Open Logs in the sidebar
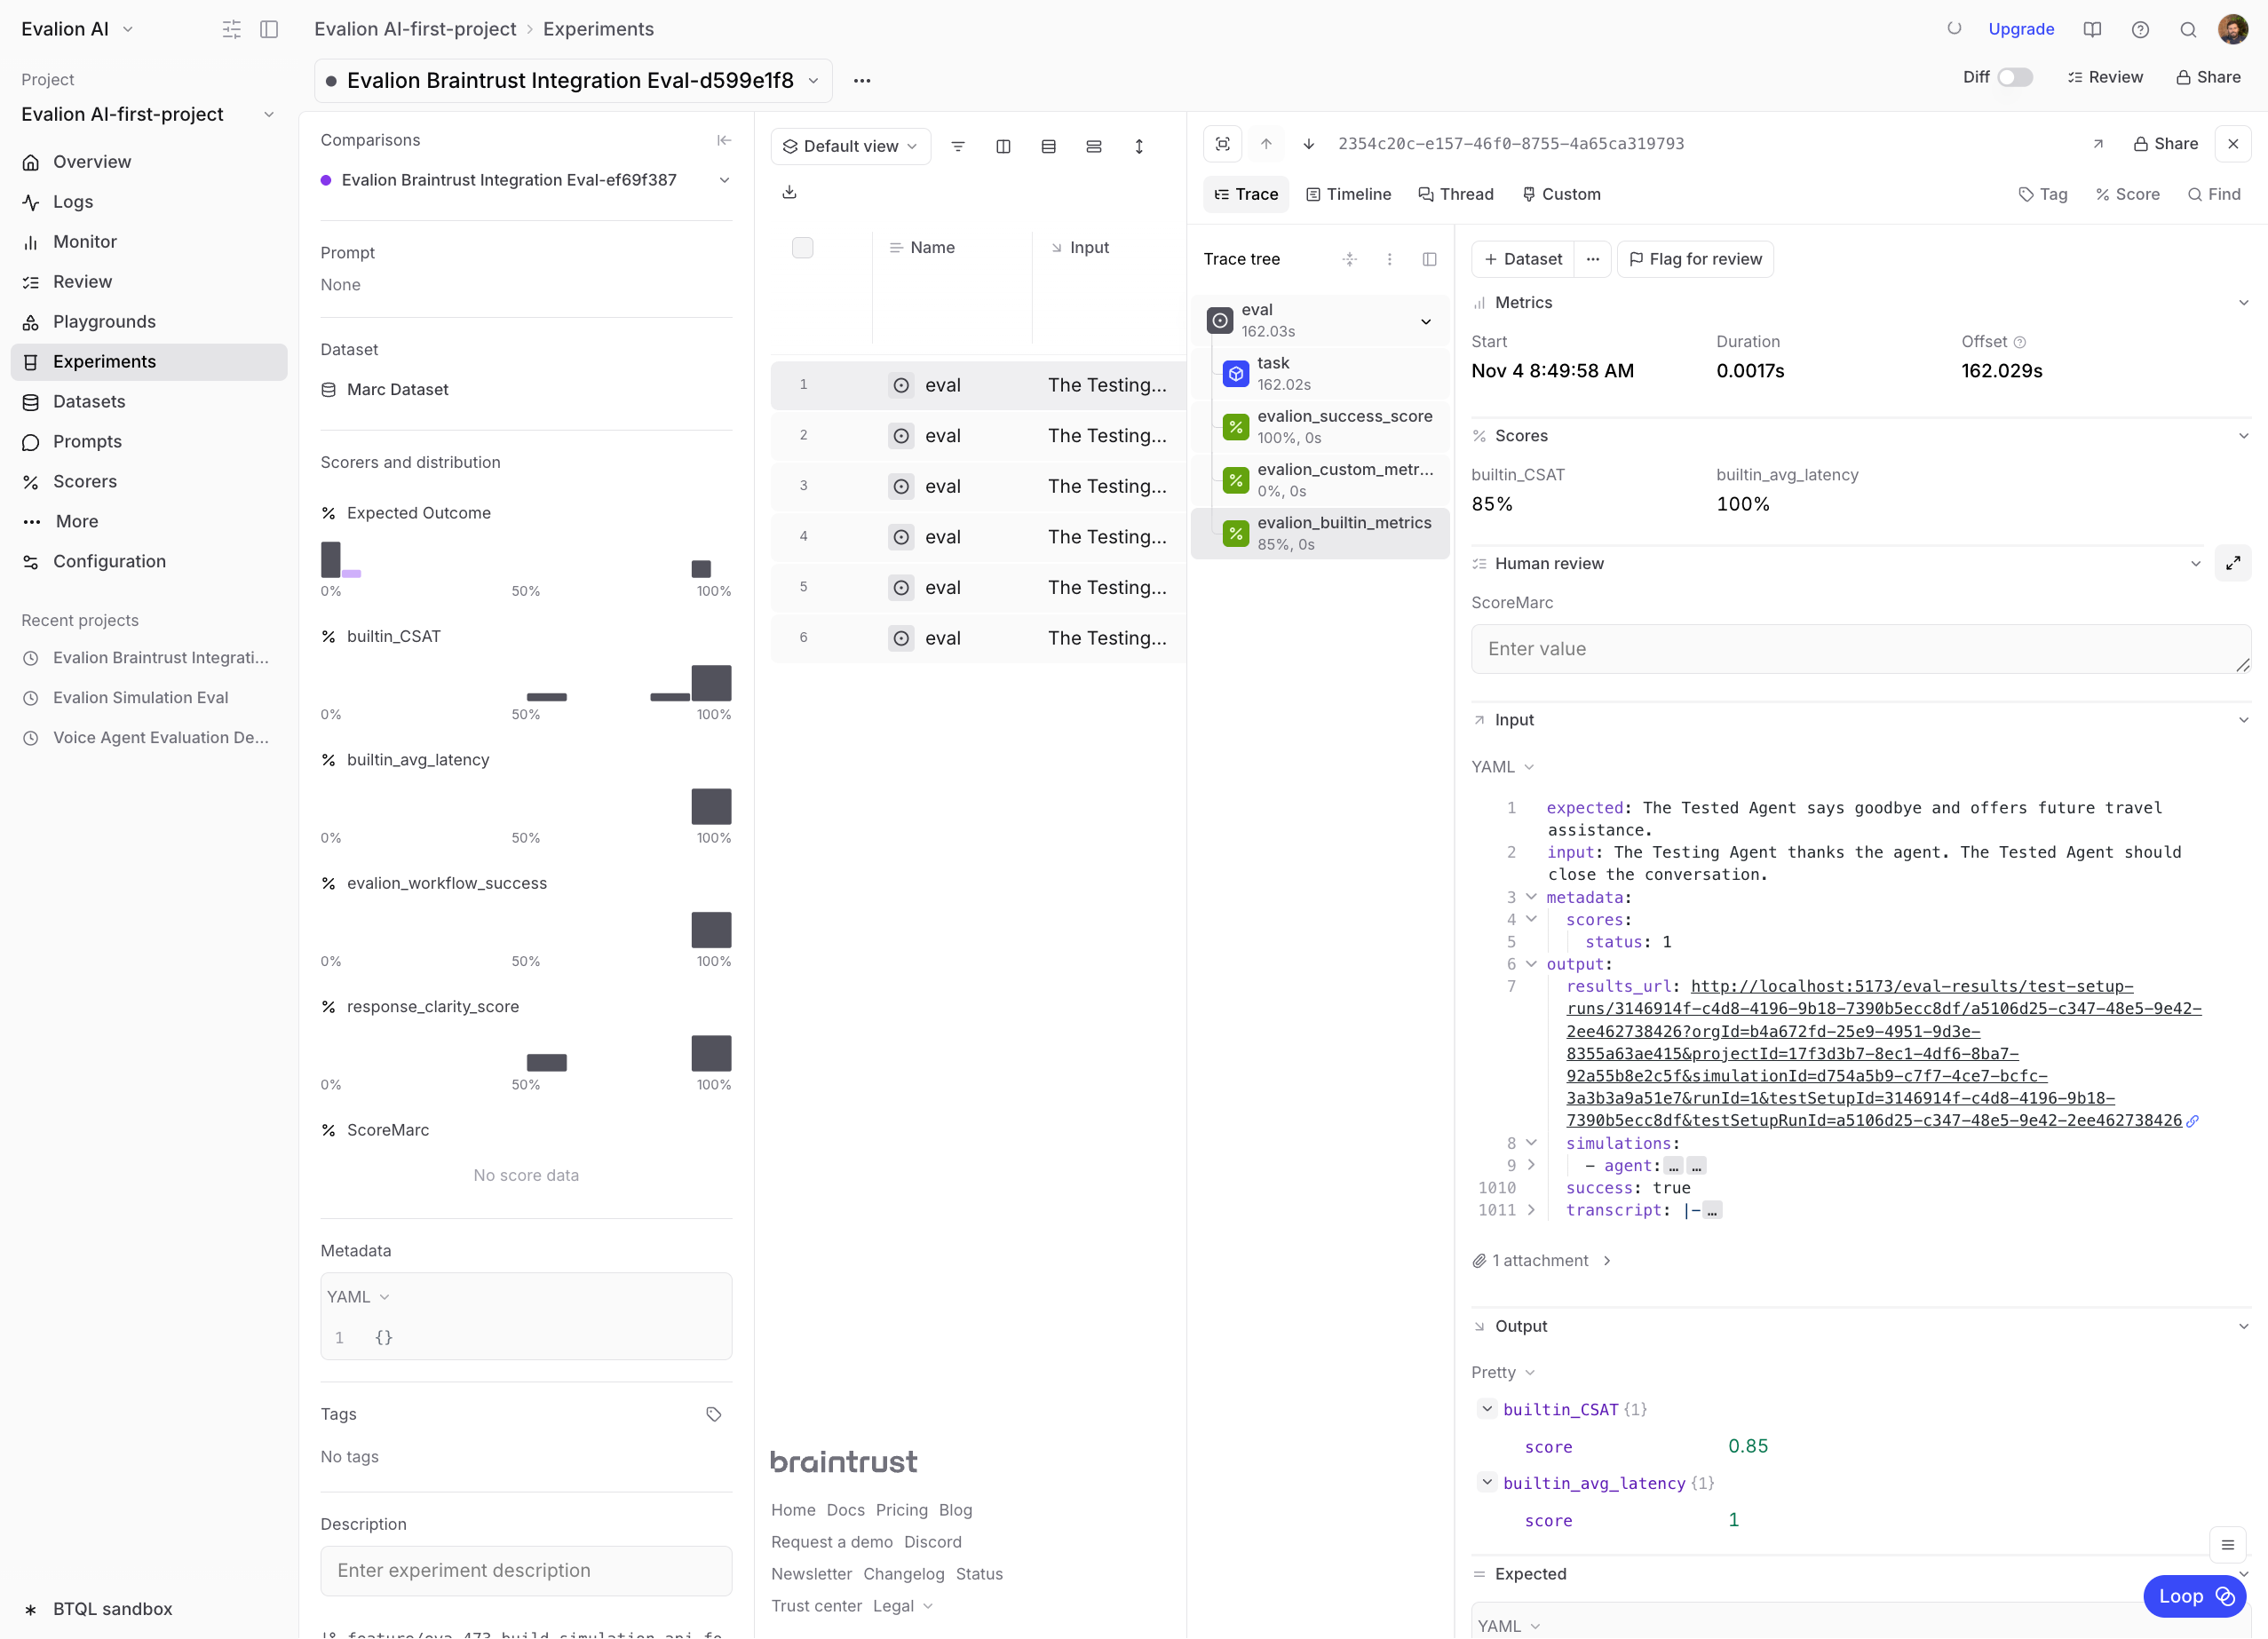 [149, 202]
